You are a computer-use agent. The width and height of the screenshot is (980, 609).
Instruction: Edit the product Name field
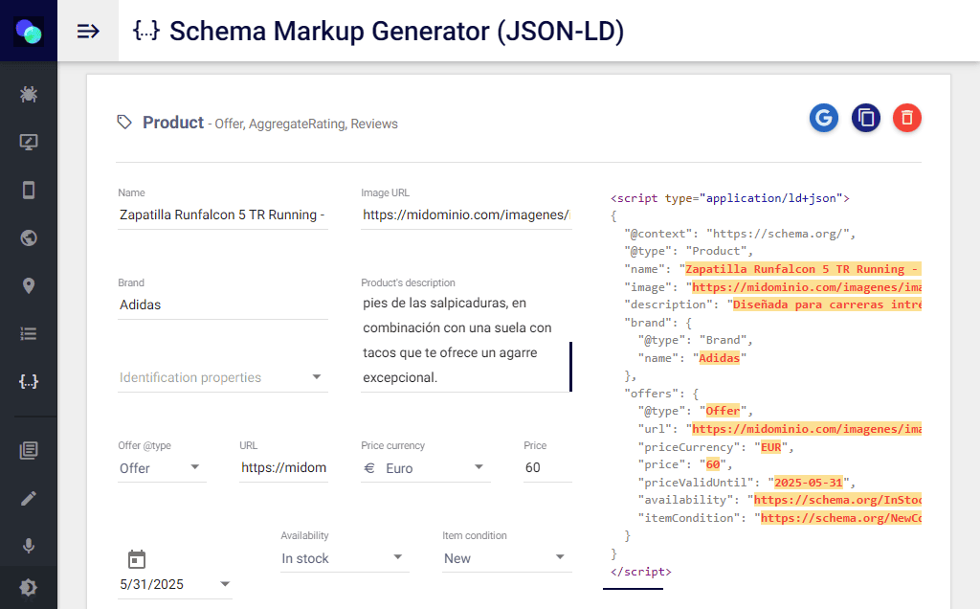222,214
